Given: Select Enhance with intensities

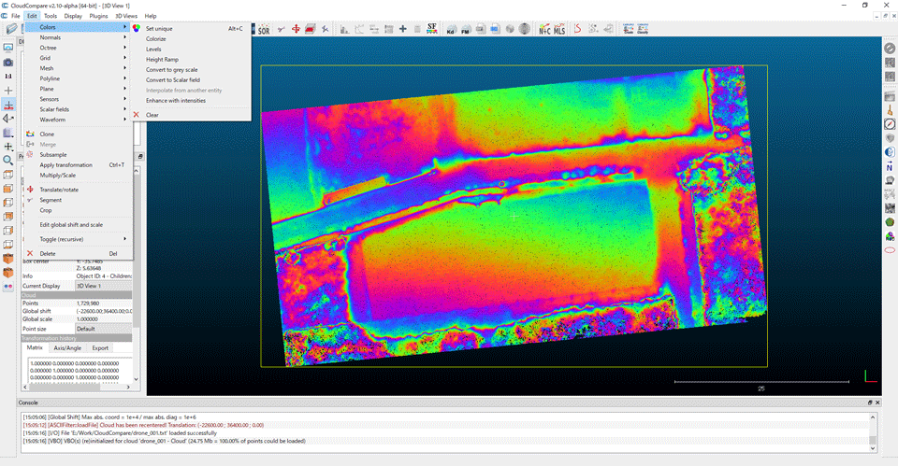Looking at the screenshot, I should [191, 101].
